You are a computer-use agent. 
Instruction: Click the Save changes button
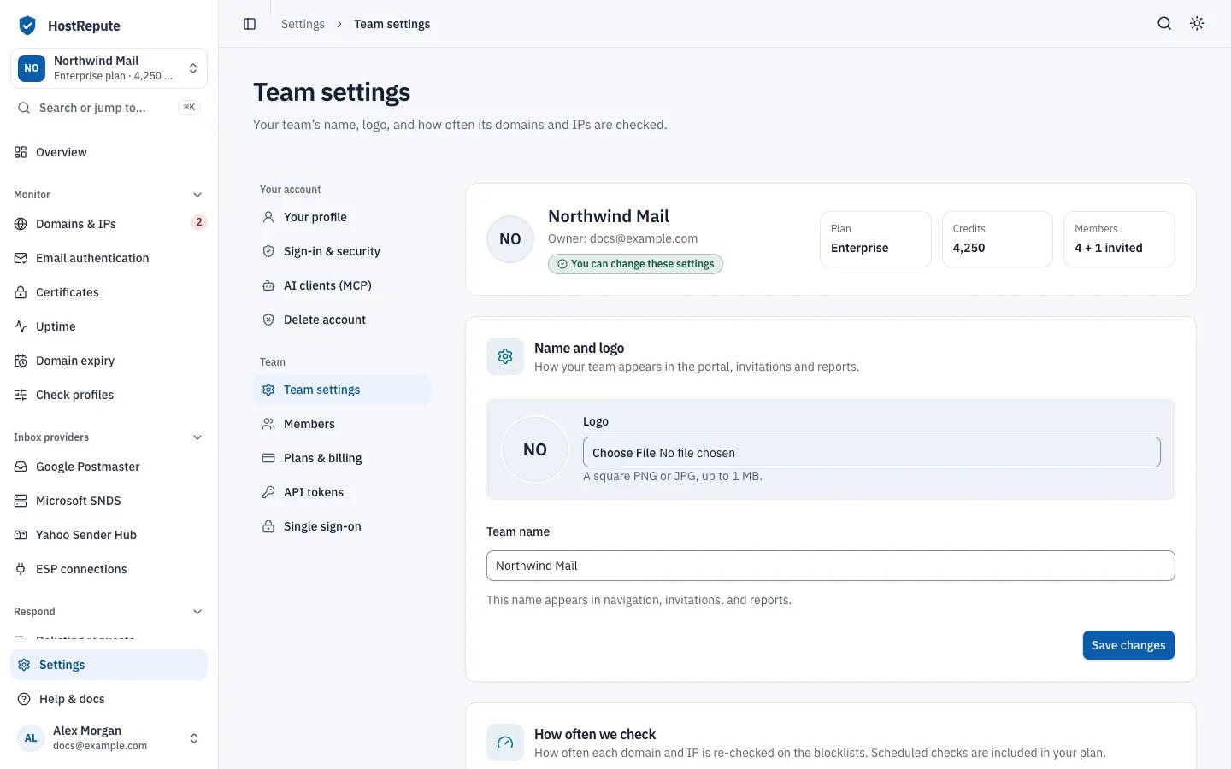pos(1128,645)
